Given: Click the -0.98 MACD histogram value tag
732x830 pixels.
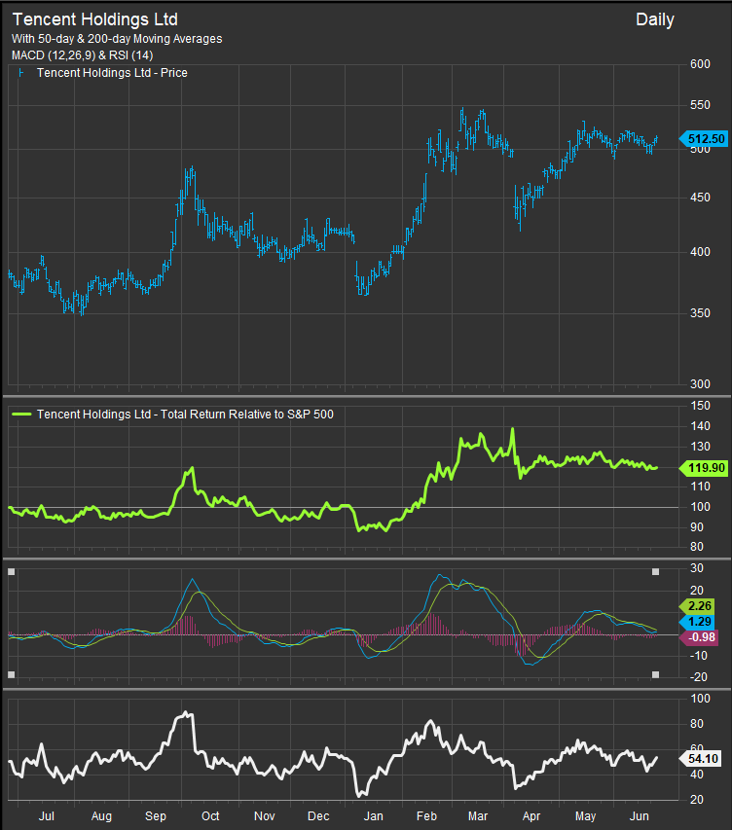Looking at the screenshot, I should 698,637.
